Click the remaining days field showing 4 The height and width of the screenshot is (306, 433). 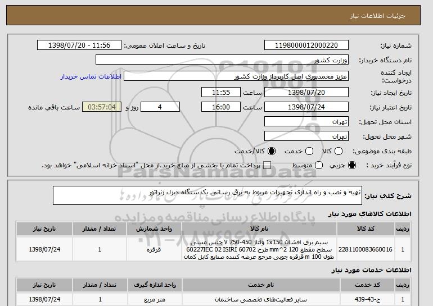160,107
